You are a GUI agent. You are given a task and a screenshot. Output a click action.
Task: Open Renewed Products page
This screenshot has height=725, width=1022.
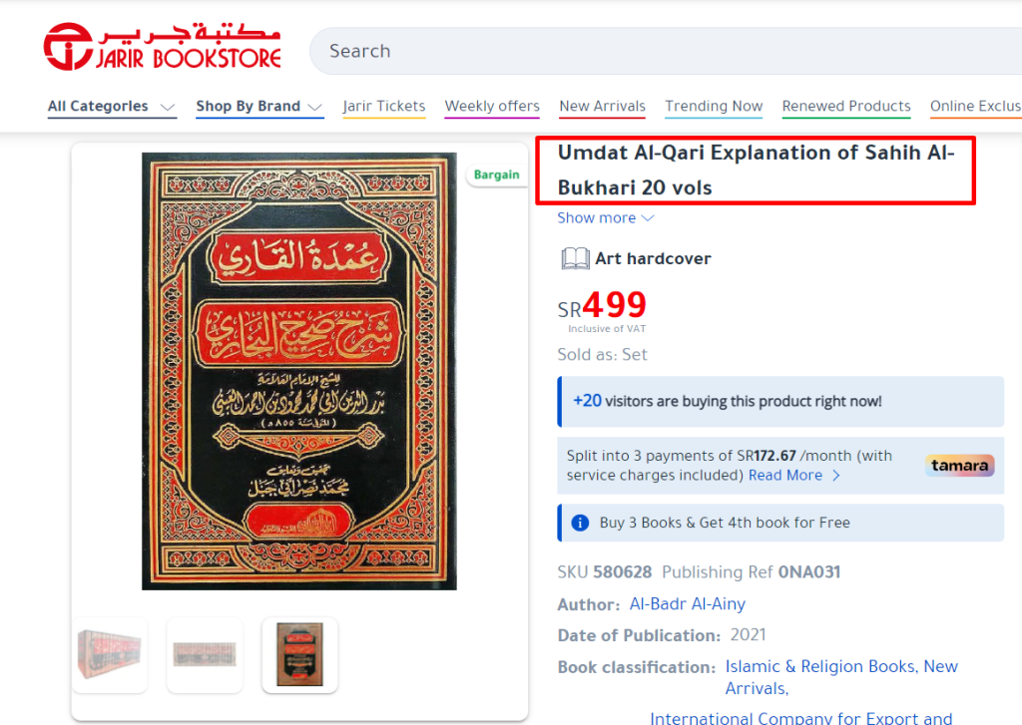pos(846,106)
